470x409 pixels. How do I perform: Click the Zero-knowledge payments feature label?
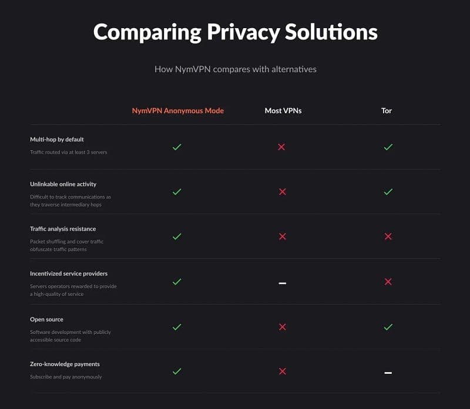[65, 364]
